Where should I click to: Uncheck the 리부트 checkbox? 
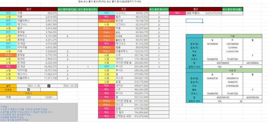point(28,90)
